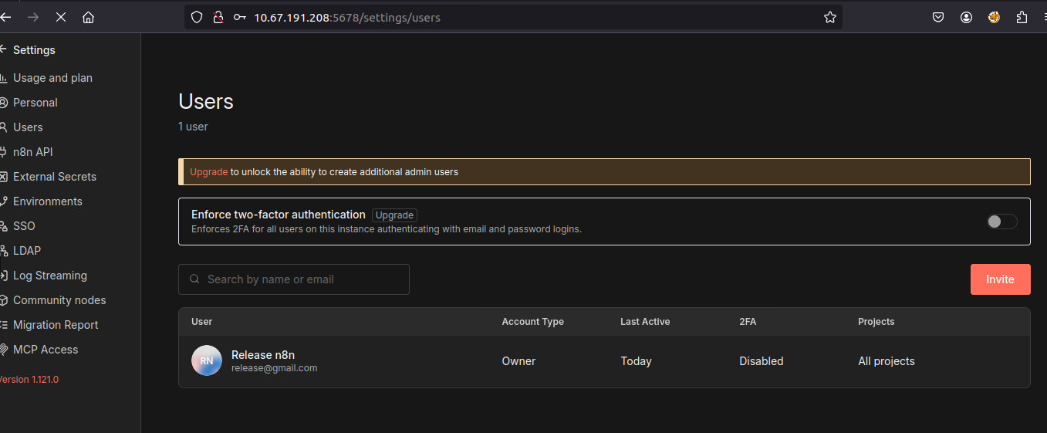
Task: Click the Owner account type cell
Action: (x=518, y=361)
